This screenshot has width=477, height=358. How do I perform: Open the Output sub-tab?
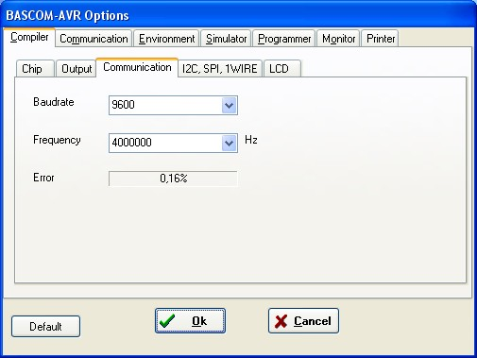(x=76, y=68)
